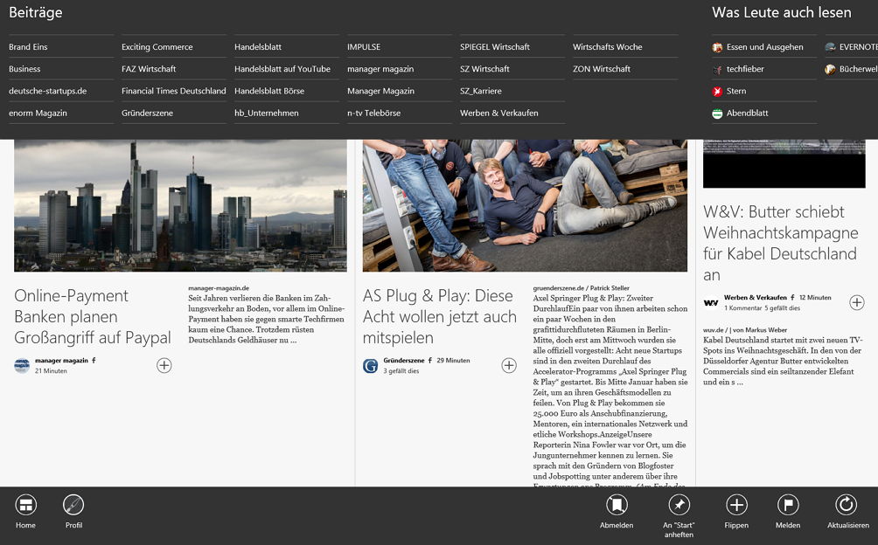Viewport: 878px width, 545px height.
Task: Select the Business source
Action: 24,69
